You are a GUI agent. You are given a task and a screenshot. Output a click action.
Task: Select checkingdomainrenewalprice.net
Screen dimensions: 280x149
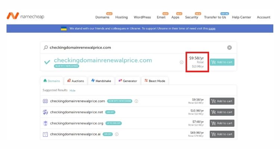tap(77, 112)
